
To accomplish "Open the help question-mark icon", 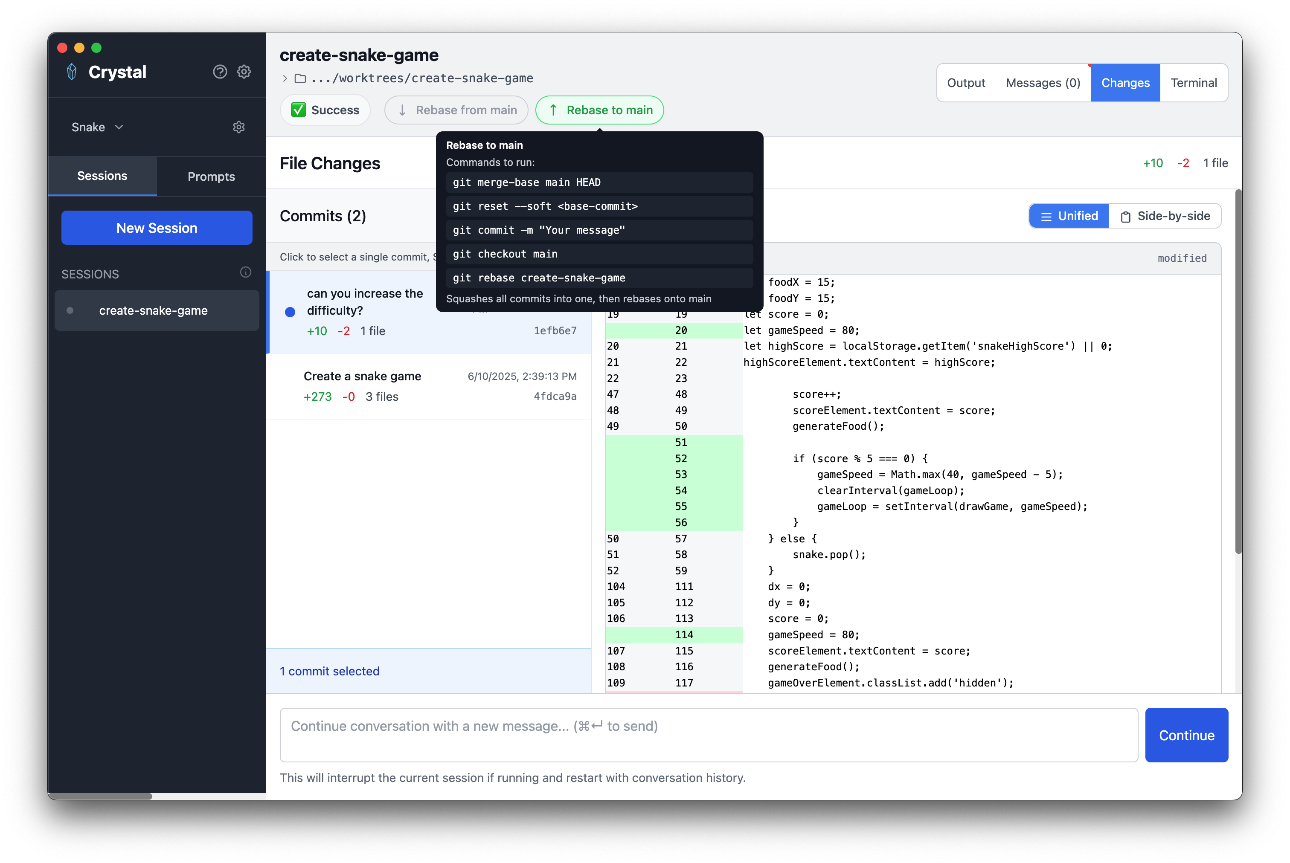I will 220,72.
